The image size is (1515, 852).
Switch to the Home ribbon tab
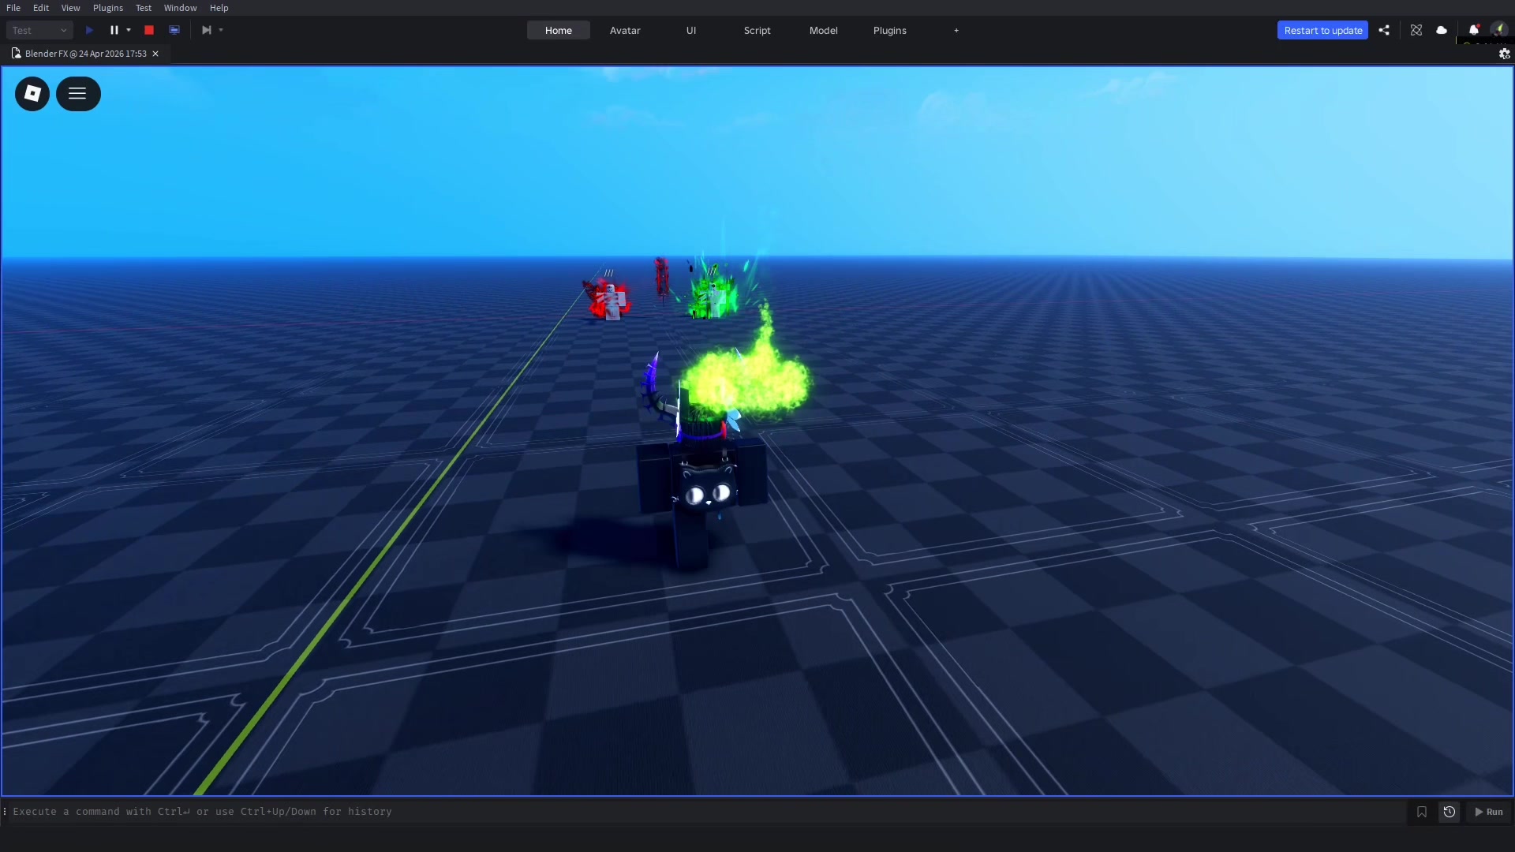coord(559,30)
